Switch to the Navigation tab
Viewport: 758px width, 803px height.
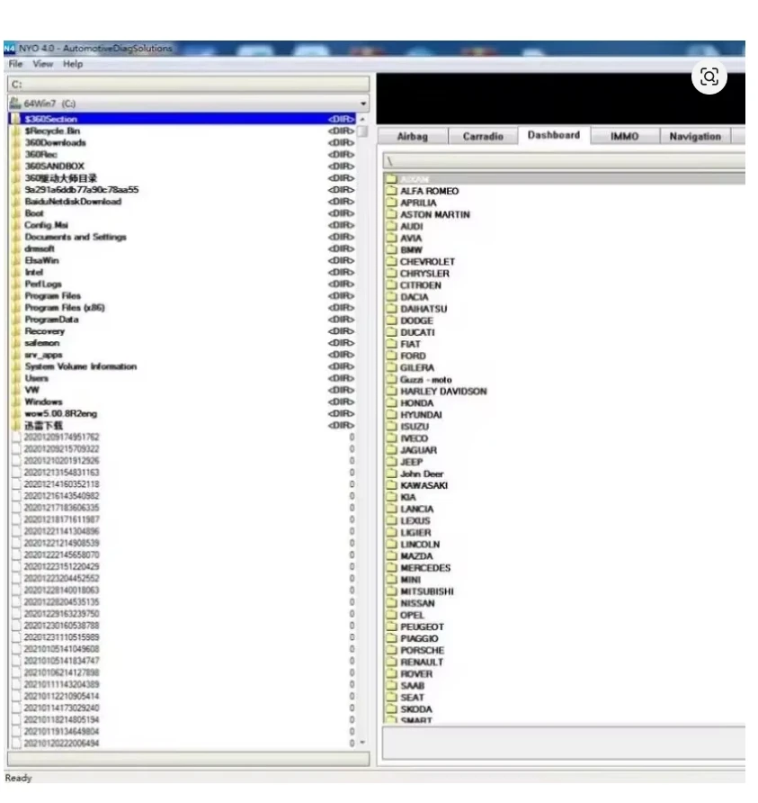695,137
